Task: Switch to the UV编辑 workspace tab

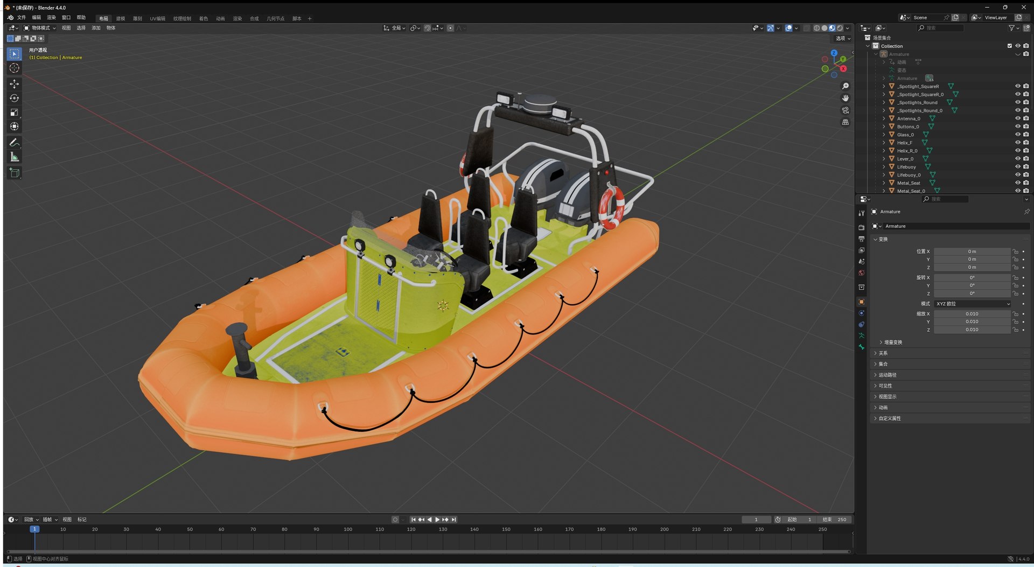Action: pyautogui.click(x=158, y=18)
